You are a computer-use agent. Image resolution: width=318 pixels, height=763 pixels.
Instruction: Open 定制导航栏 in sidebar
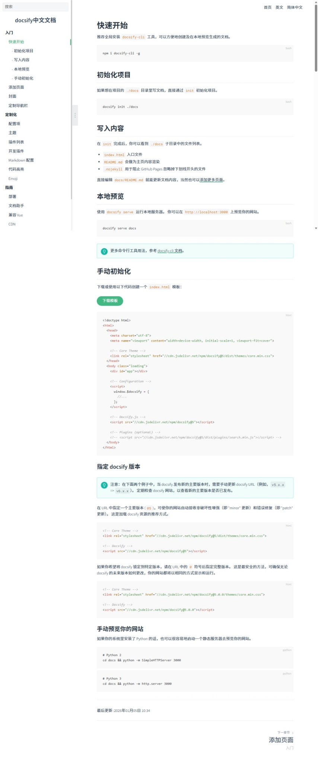tap(18, 105)
